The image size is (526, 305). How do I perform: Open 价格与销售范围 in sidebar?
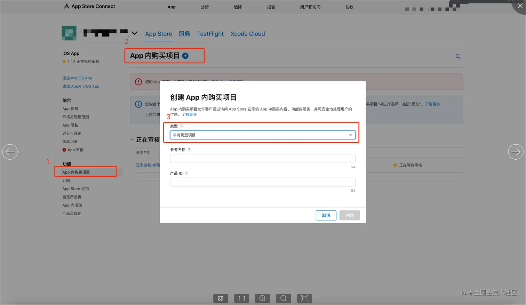pyautogui.click(x=76, y=117)
